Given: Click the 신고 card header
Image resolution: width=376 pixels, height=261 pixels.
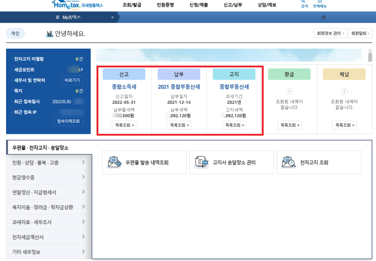Looking at the screenshot, I should (124, 74).
